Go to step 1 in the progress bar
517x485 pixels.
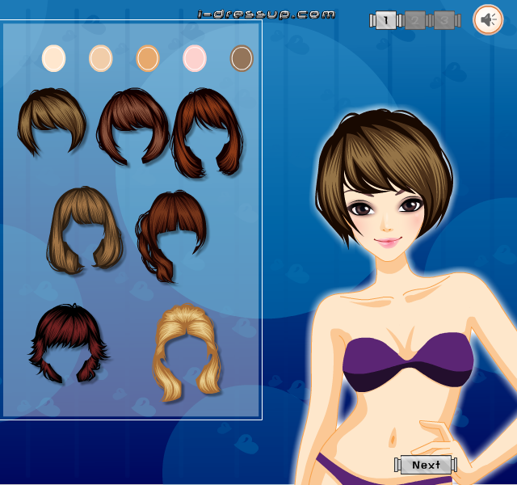[386, 20]
